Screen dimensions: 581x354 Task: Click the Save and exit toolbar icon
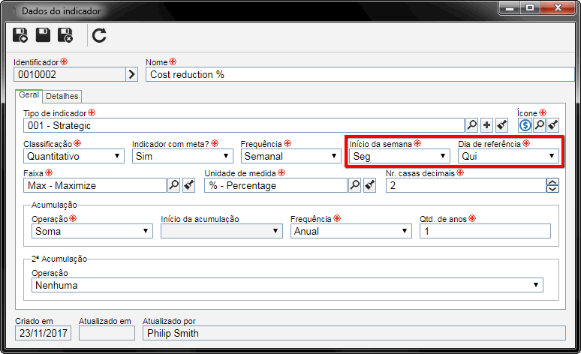tap(65, 35)
